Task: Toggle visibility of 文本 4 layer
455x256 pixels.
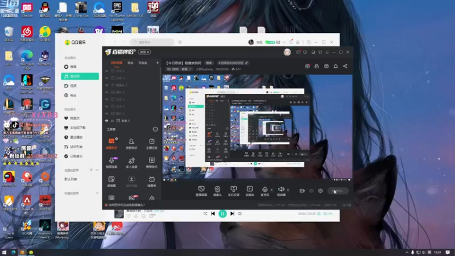Action: tap(107, 71)
